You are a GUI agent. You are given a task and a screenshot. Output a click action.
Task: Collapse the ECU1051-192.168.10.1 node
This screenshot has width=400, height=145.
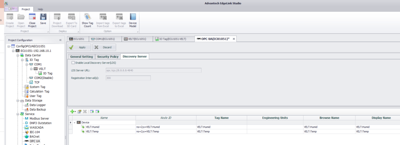[13, 51]
